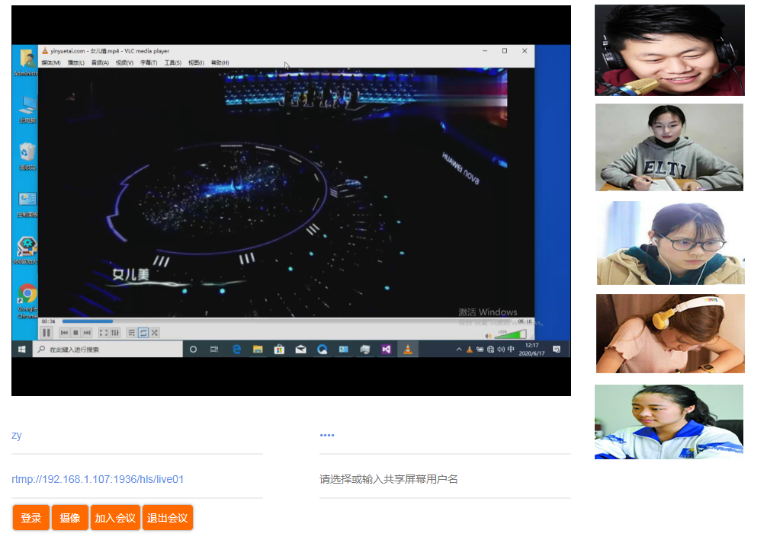767x540 pixels.
Task: Open the VLC playlist icon
Action: click(x=131, y=333)
